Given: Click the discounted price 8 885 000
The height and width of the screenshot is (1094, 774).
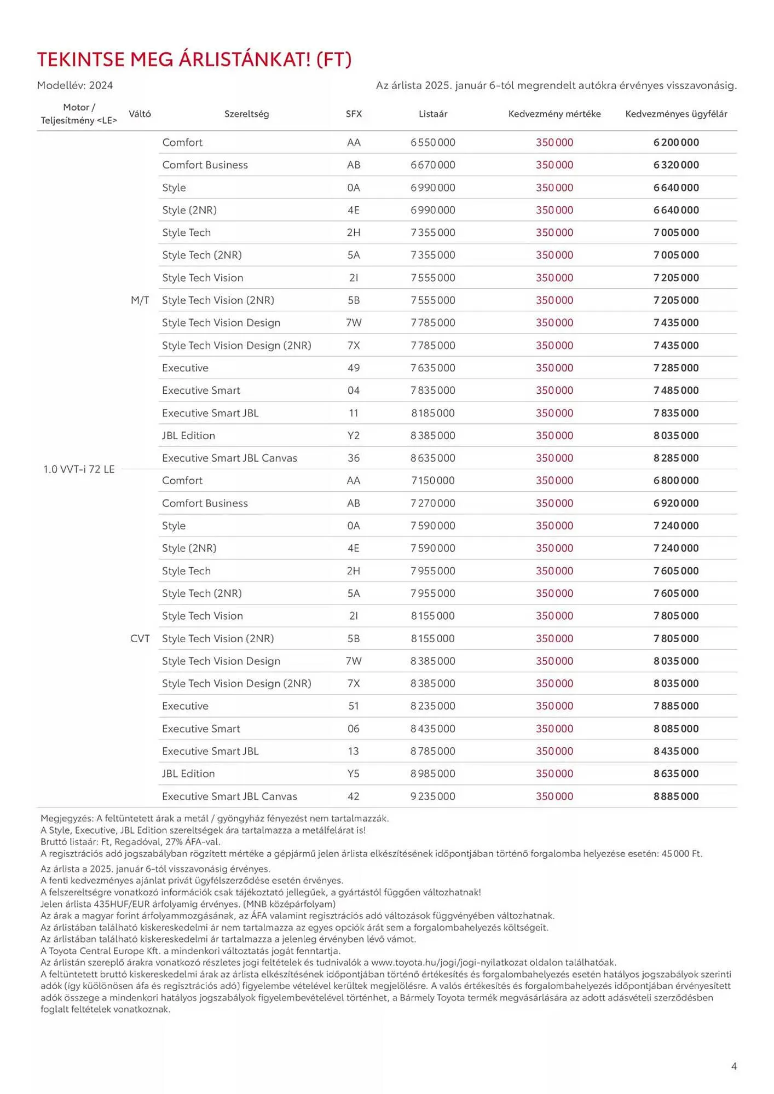Looking at the screenshot, I should click(x=676, y=796).
